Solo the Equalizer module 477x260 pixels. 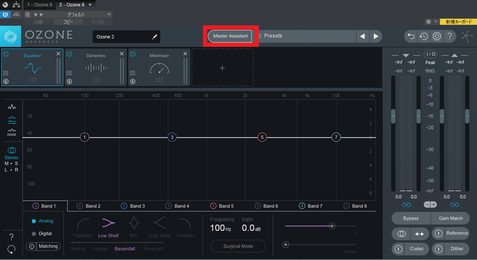[x=6, y=81]
